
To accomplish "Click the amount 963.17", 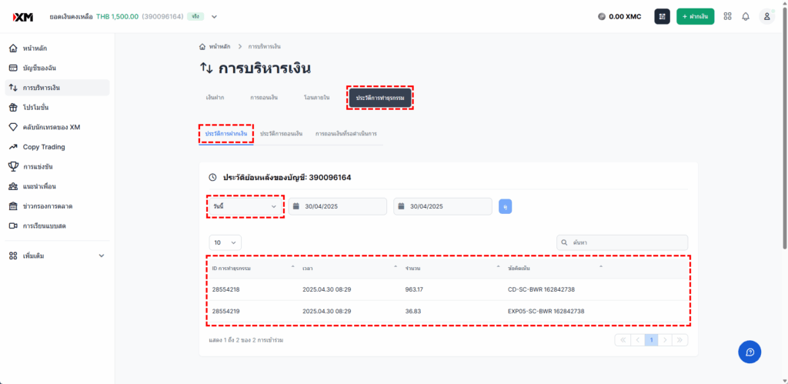I will coord(413,289).
